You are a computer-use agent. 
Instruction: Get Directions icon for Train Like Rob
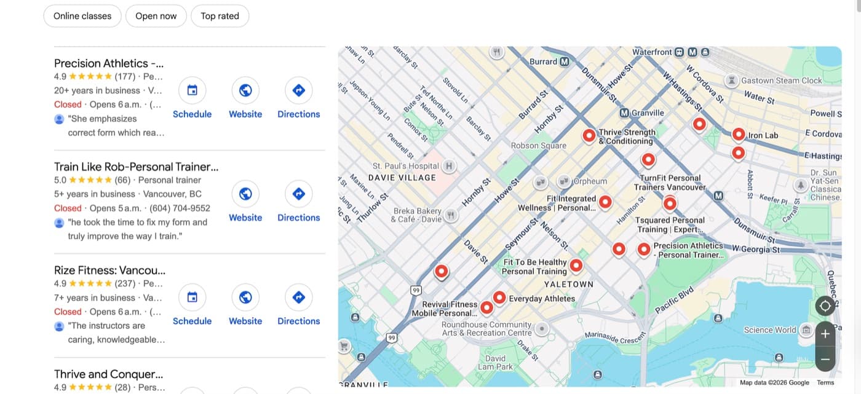coord(299,194)
